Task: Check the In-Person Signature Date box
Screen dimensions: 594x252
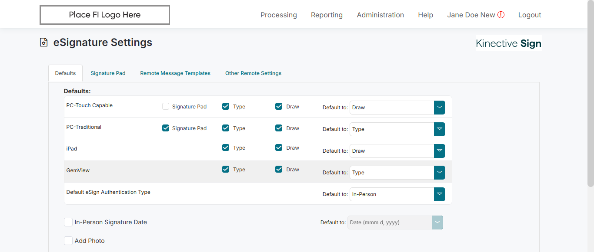Action: pyautogui.click(x=68, y=222)
